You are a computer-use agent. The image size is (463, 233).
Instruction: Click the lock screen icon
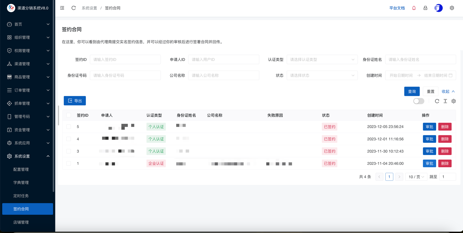(x=425, y=8)
